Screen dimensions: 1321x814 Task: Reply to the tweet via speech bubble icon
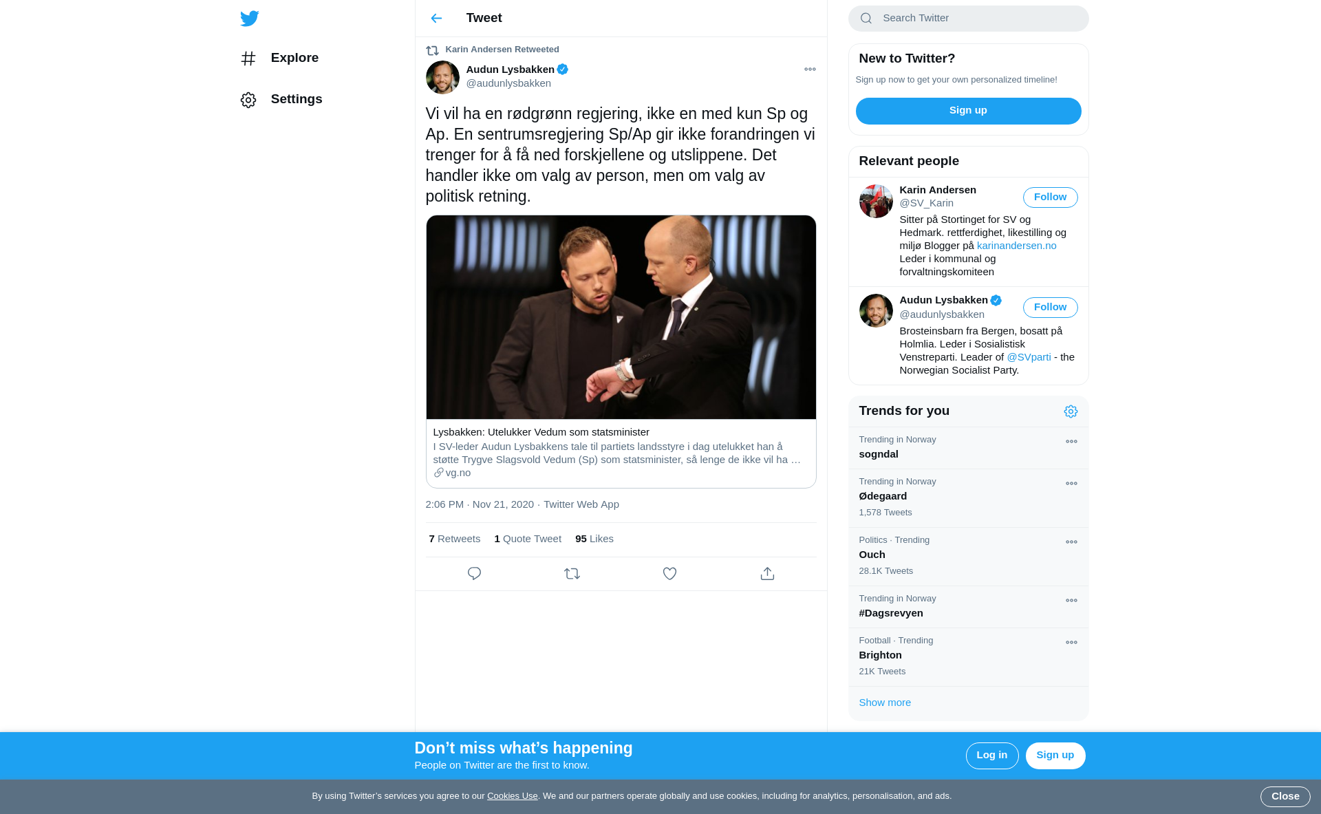pyautogui.click(x=474, y=574)
